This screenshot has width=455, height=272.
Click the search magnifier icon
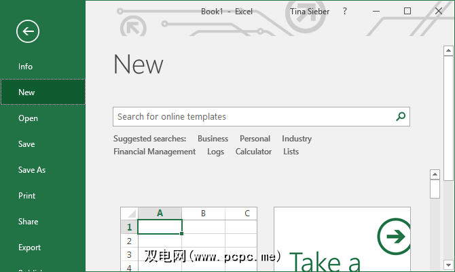pyautogui.click(x=401, y=117)
